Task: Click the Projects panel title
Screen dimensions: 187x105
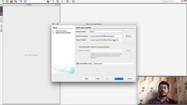Action: [29, 5]
